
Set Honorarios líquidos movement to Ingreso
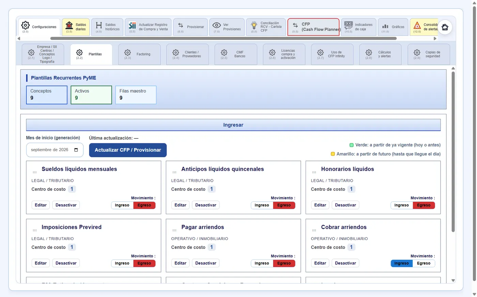401,205
